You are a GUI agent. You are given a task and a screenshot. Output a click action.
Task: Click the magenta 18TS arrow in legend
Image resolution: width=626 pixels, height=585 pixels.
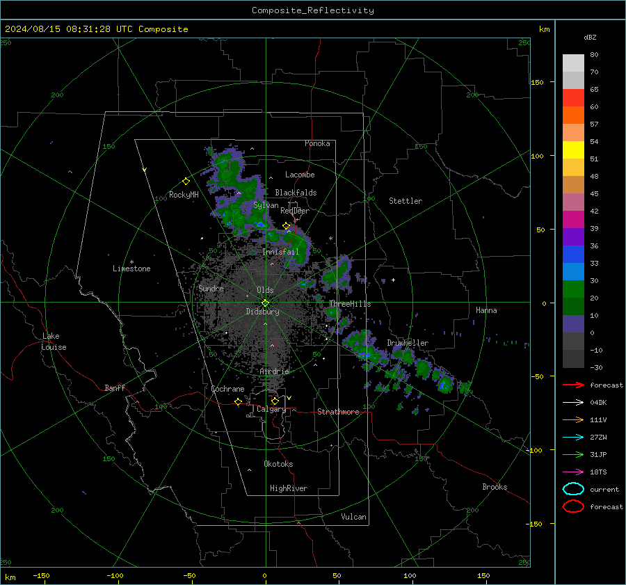pyautogui.click(x=573, y=472)
